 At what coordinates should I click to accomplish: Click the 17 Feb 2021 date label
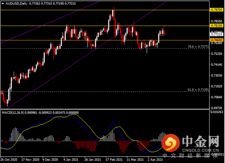(114, 160)
